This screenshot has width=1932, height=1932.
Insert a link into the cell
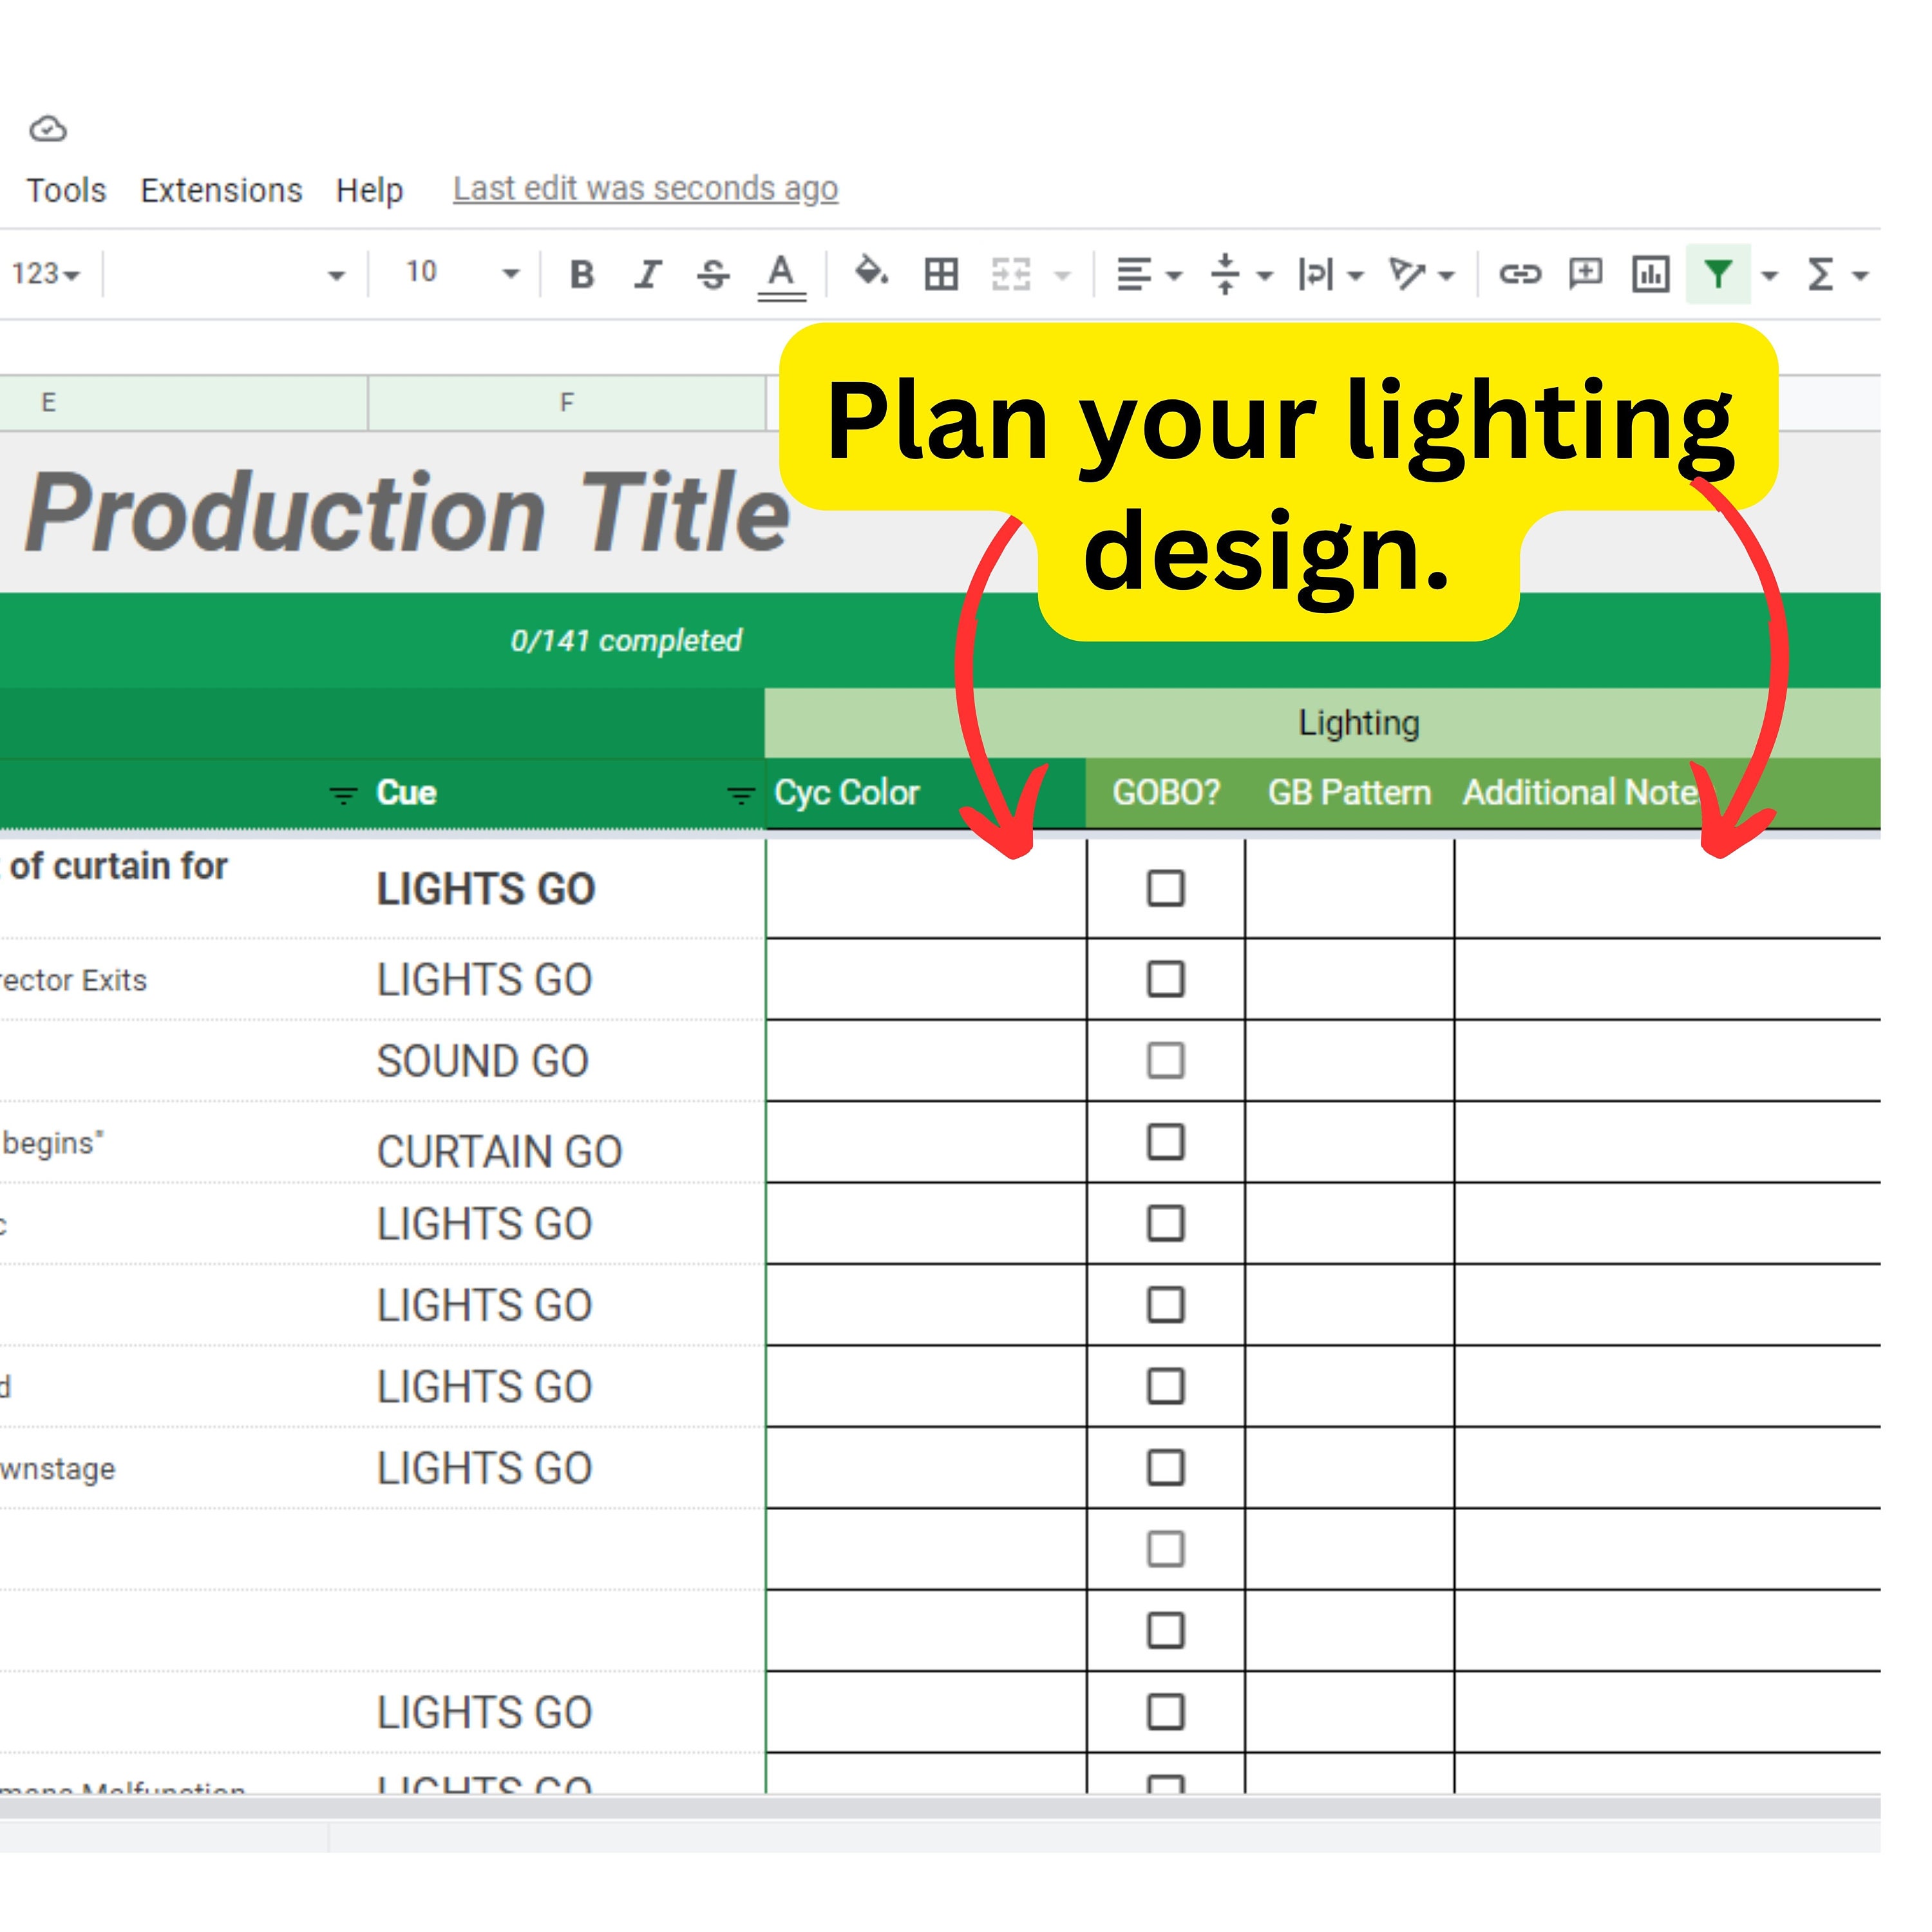1523,273
